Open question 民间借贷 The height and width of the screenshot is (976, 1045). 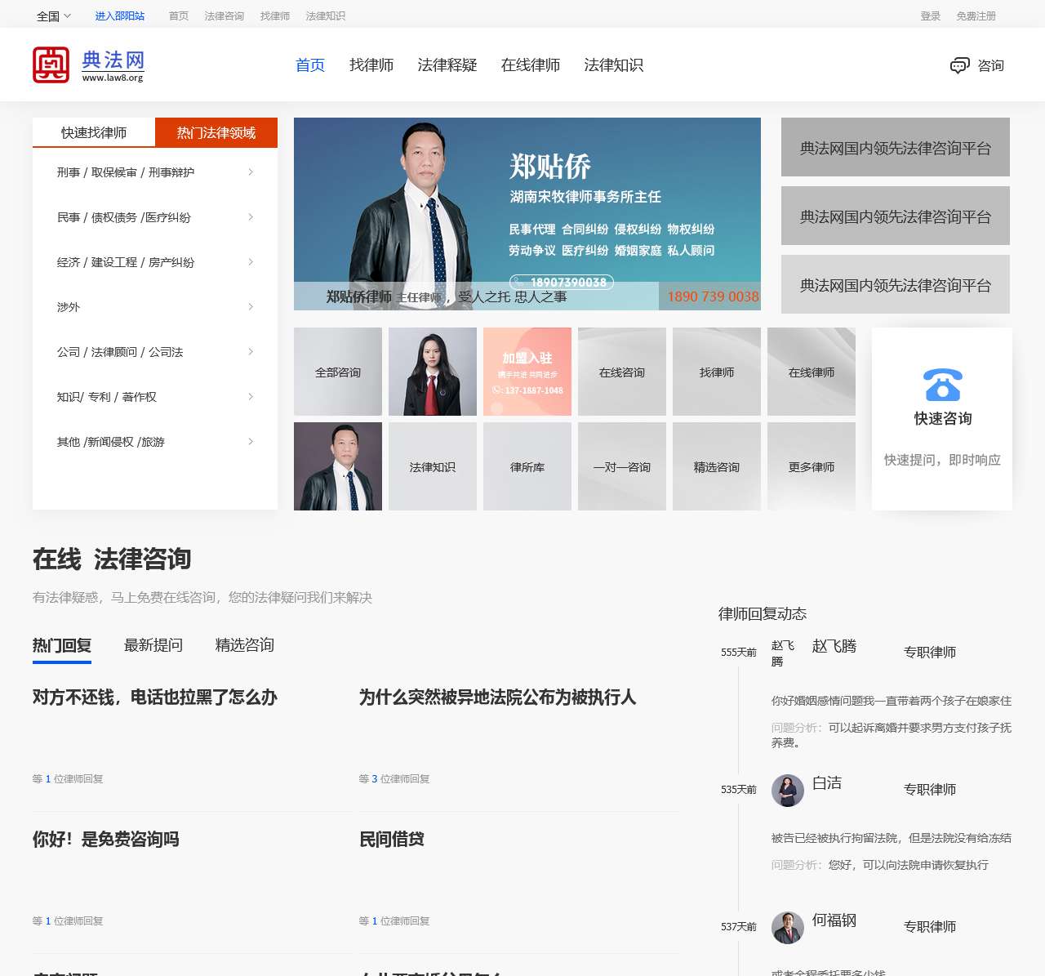[392, 839]
